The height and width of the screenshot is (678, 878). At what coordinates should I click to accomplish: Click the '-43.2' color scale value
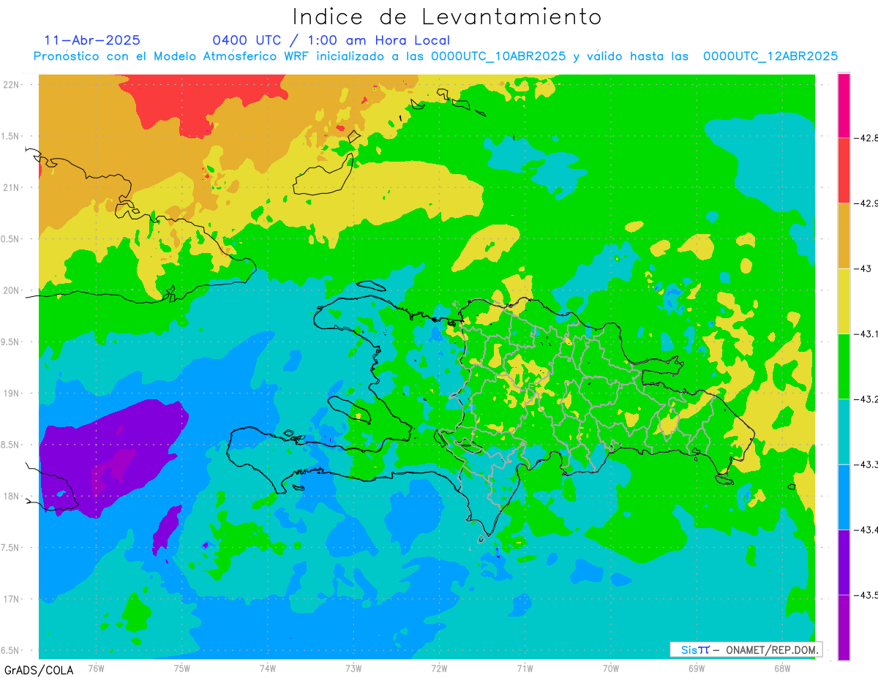pos(868,399)
